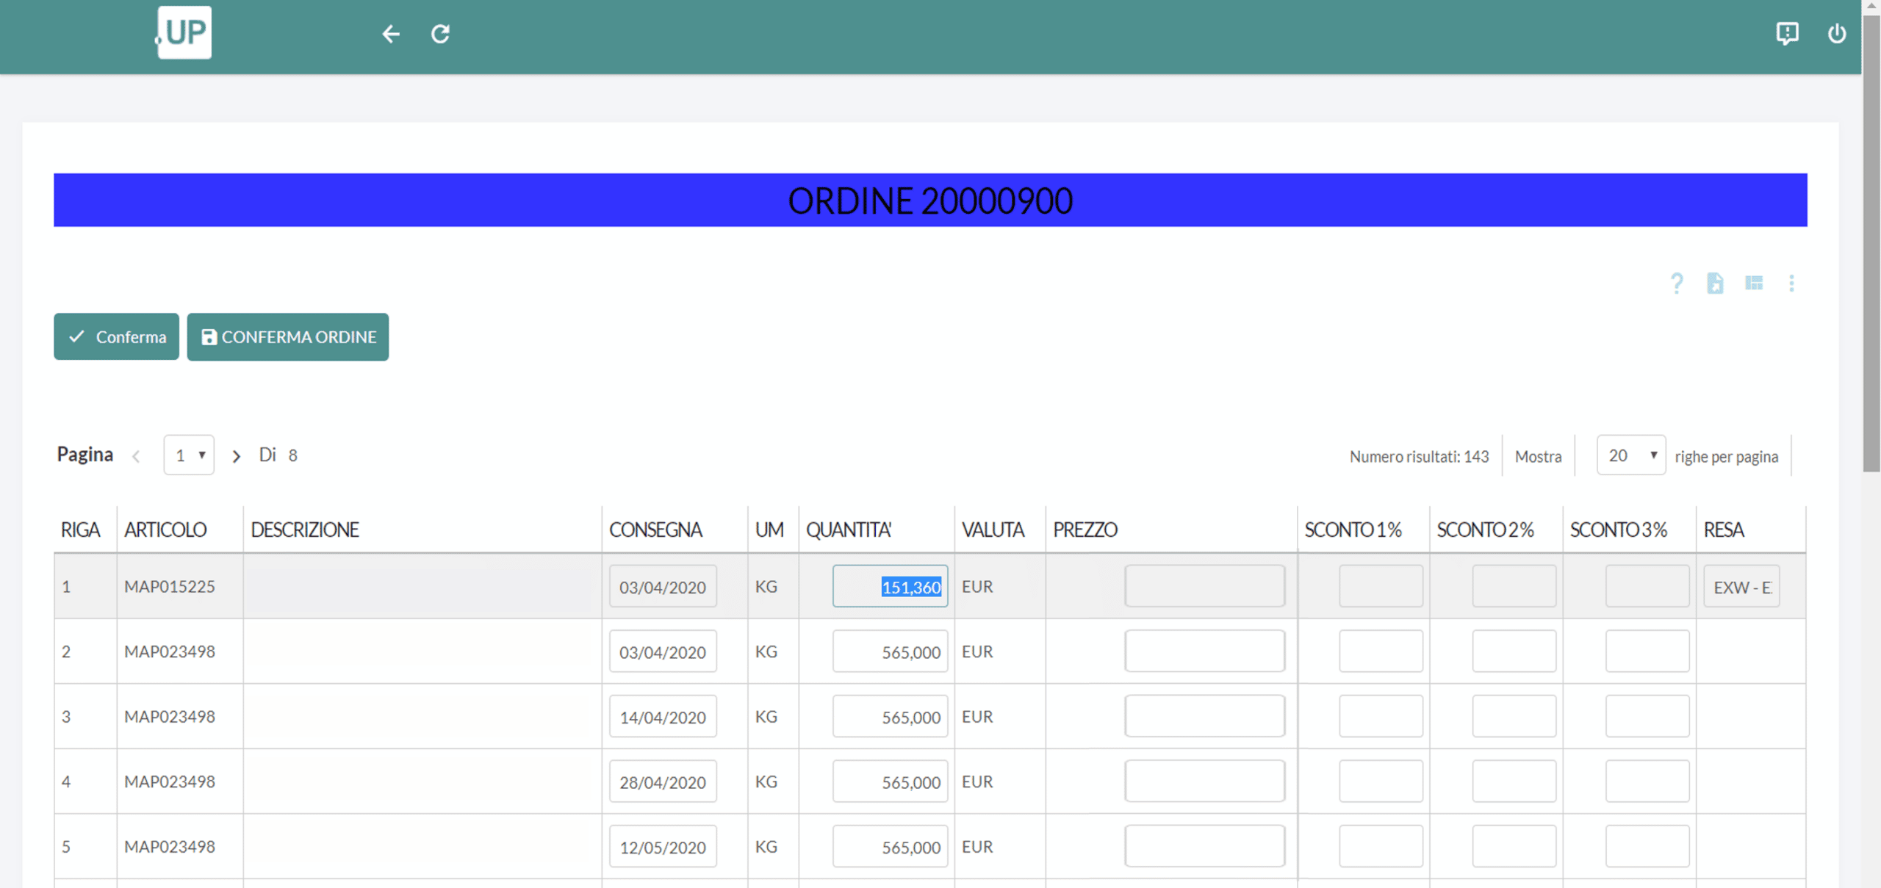Click Sconto 1% field in row 1
Screen dimensions: 1881x888
(1381, 586)
